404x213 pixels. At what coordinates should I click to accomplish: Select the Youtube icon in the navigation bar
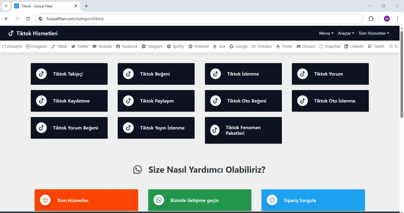(94, 46)
